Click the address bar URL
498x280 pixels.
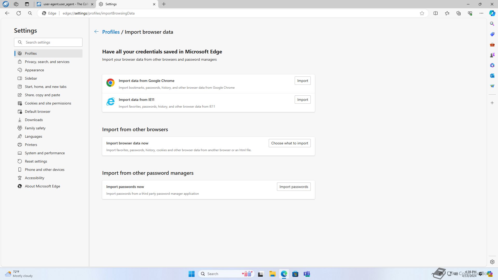(99, 13)
